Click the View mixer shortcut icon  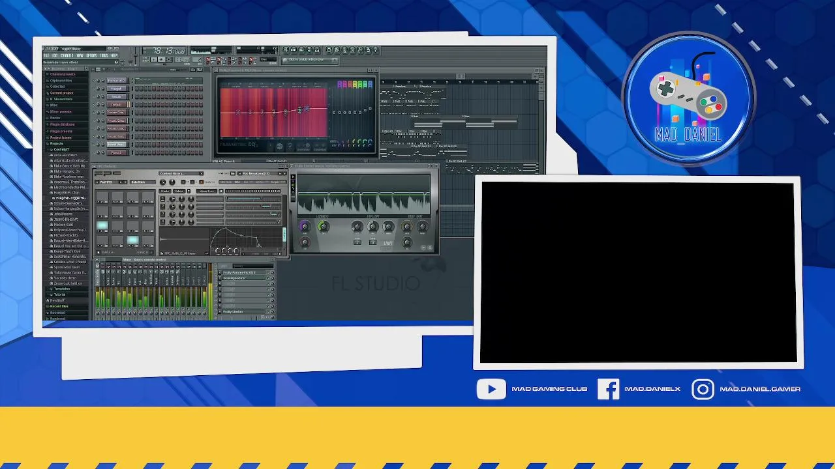coord(317,50)
